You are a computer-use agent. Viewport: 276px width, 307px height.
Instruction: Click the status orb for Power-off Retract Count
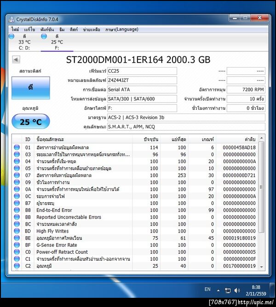click(x=17, y=252)
